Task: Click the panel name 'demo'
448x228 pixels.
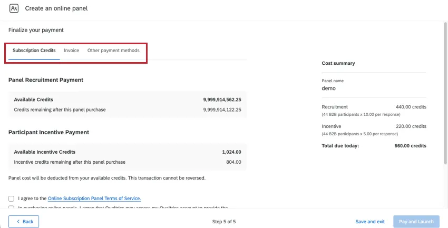Action: (x=328, y=88)
